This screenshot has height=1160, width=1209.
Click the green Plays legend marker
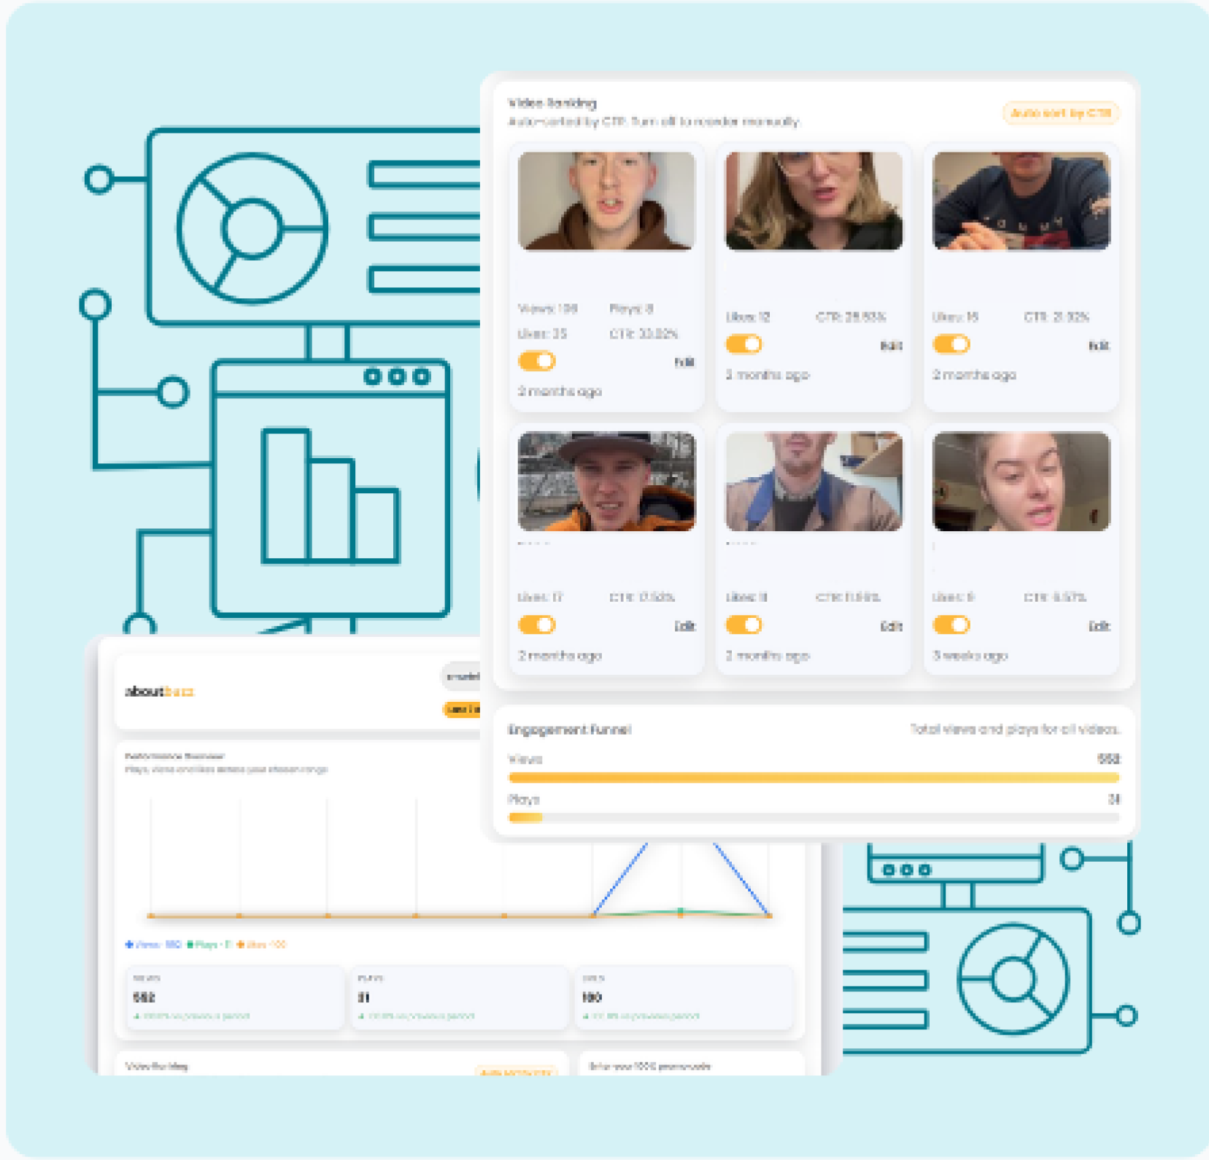(190, 945)
